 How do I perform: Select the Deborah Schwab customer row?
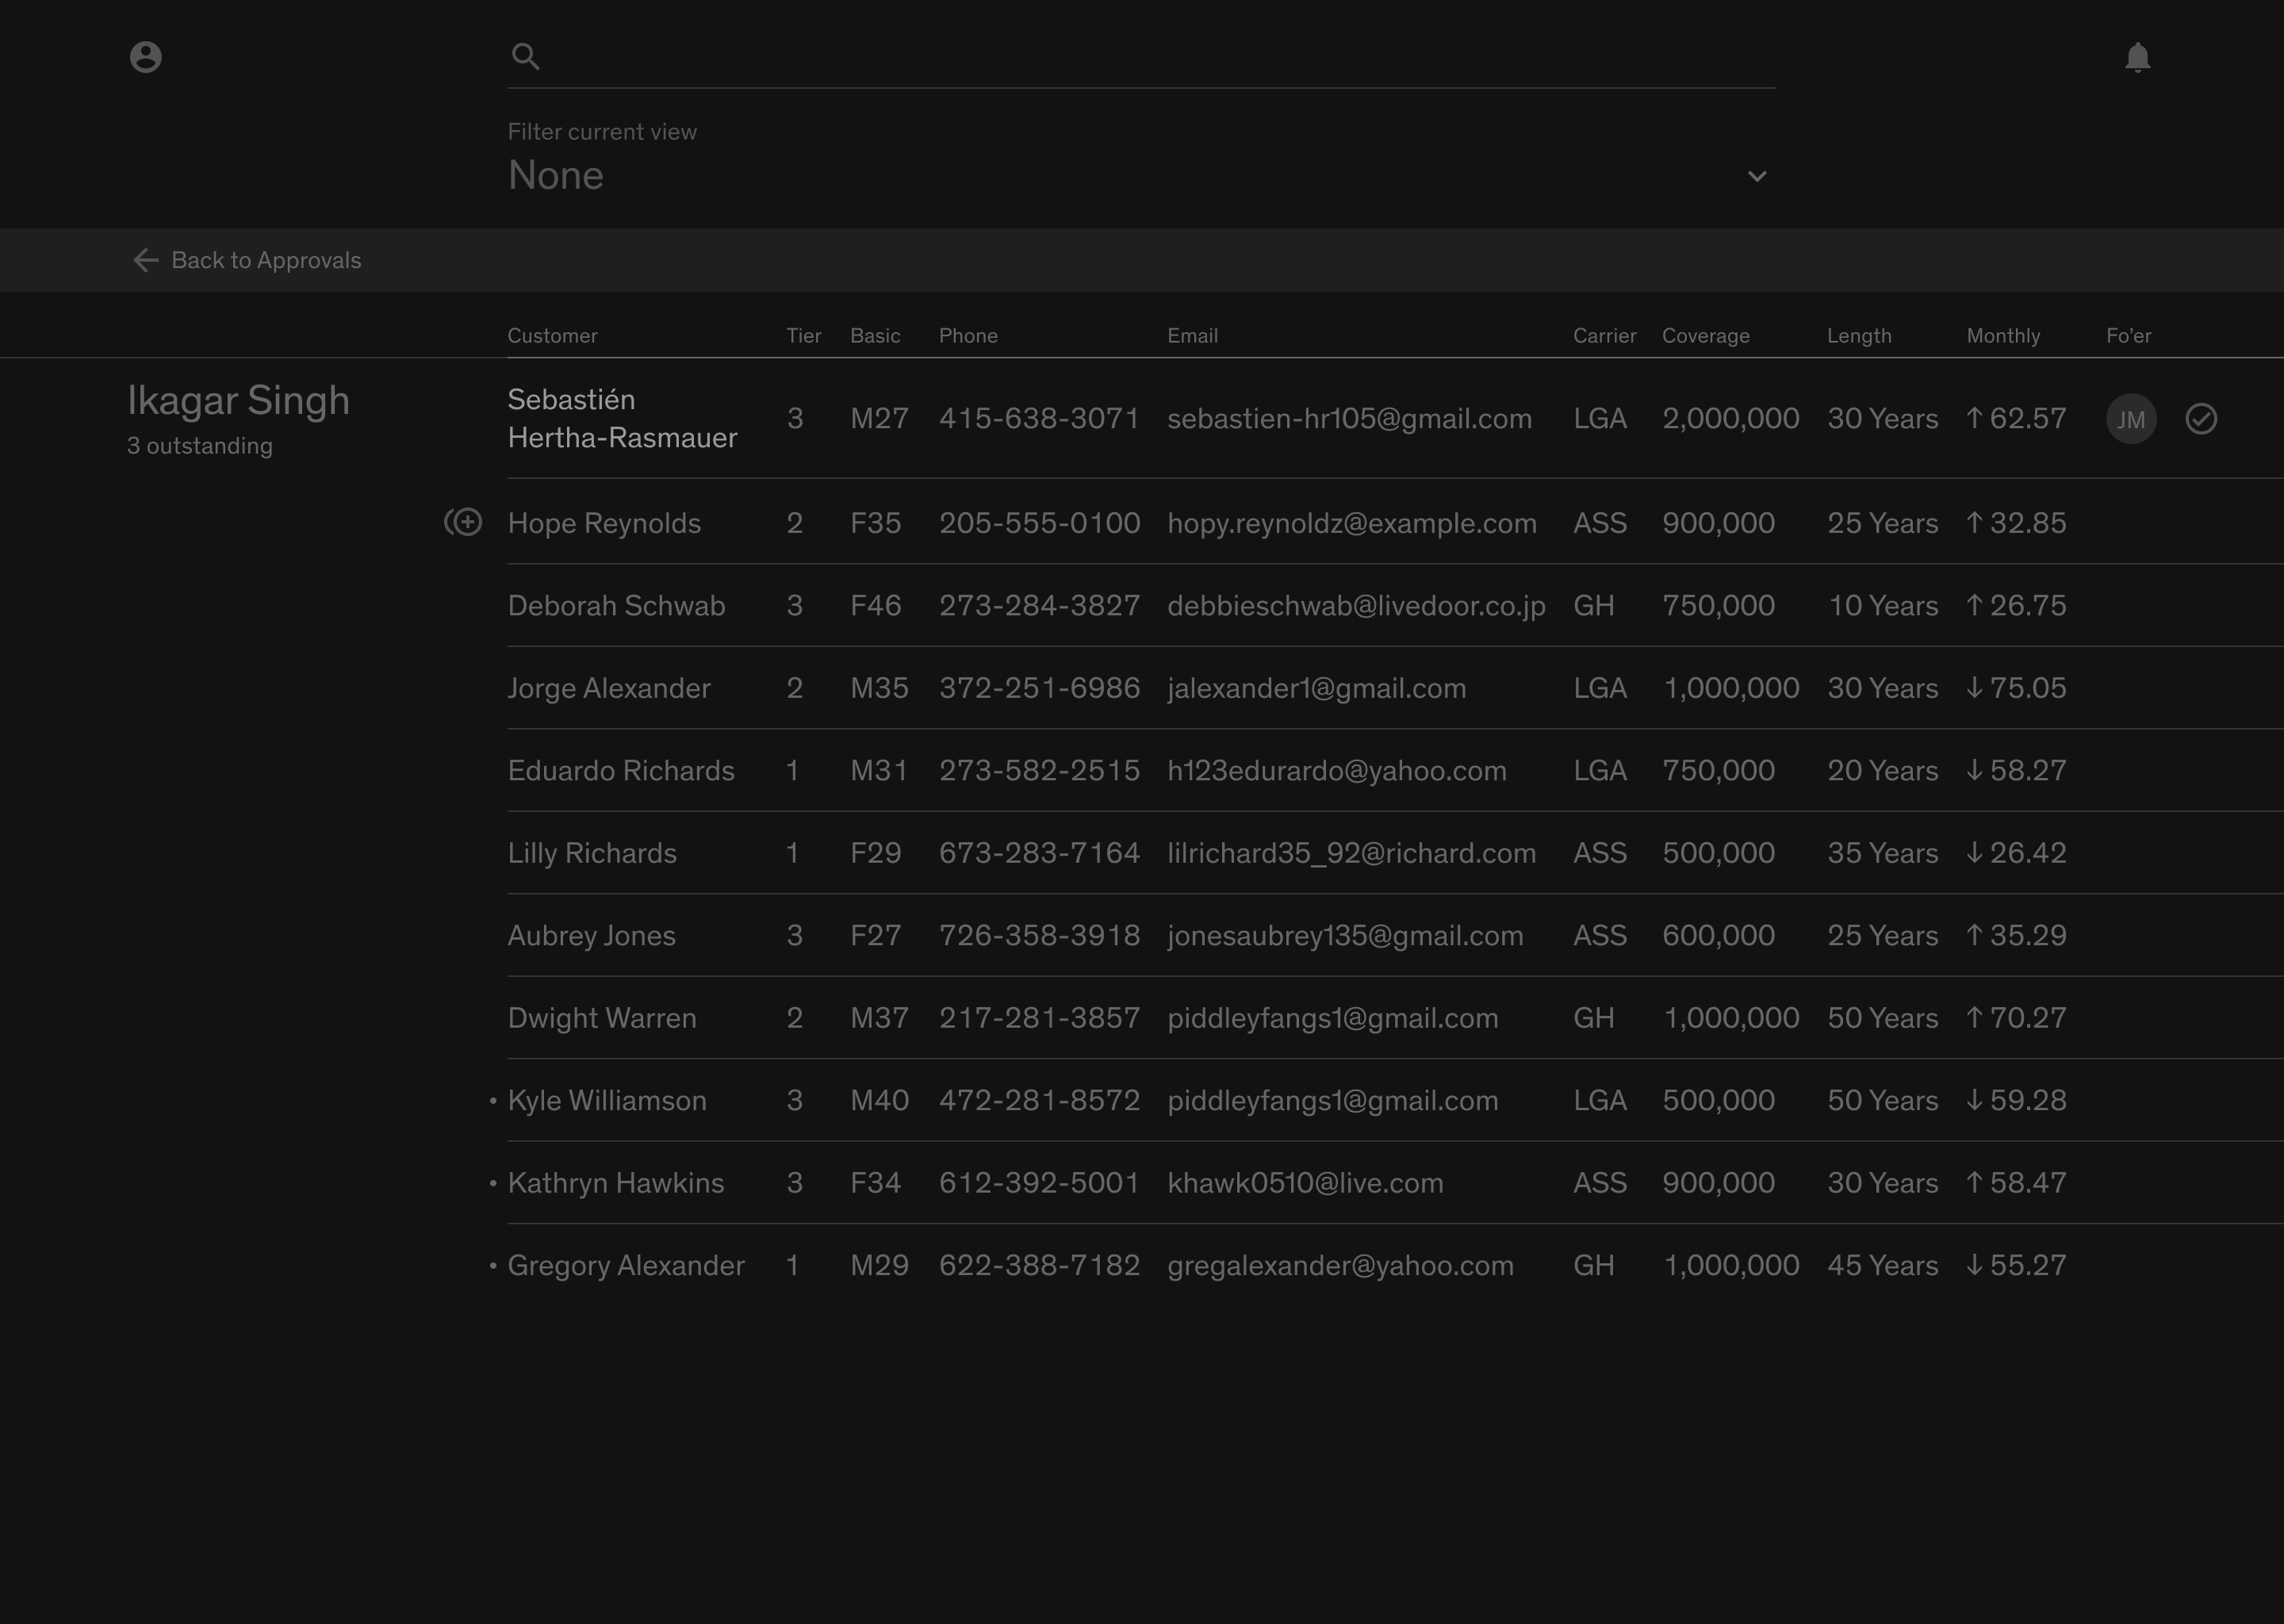(616, 606)
